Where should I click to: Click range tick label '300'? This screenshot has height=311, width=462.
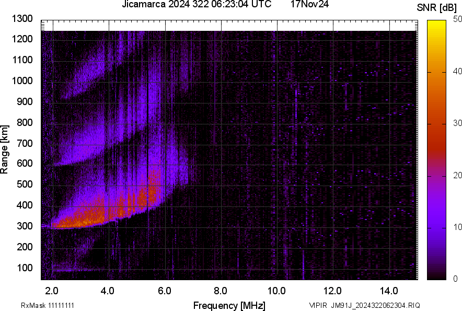point(25,226)
